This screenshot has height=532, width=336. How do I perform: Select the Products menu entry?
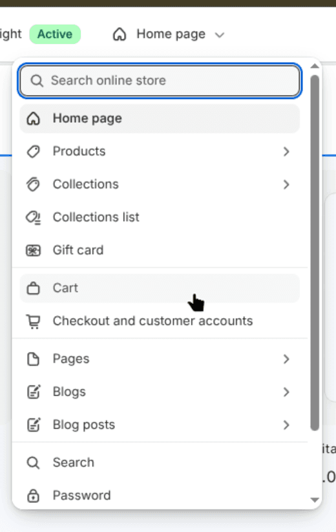pyautogui.click(x=160, y=151)
